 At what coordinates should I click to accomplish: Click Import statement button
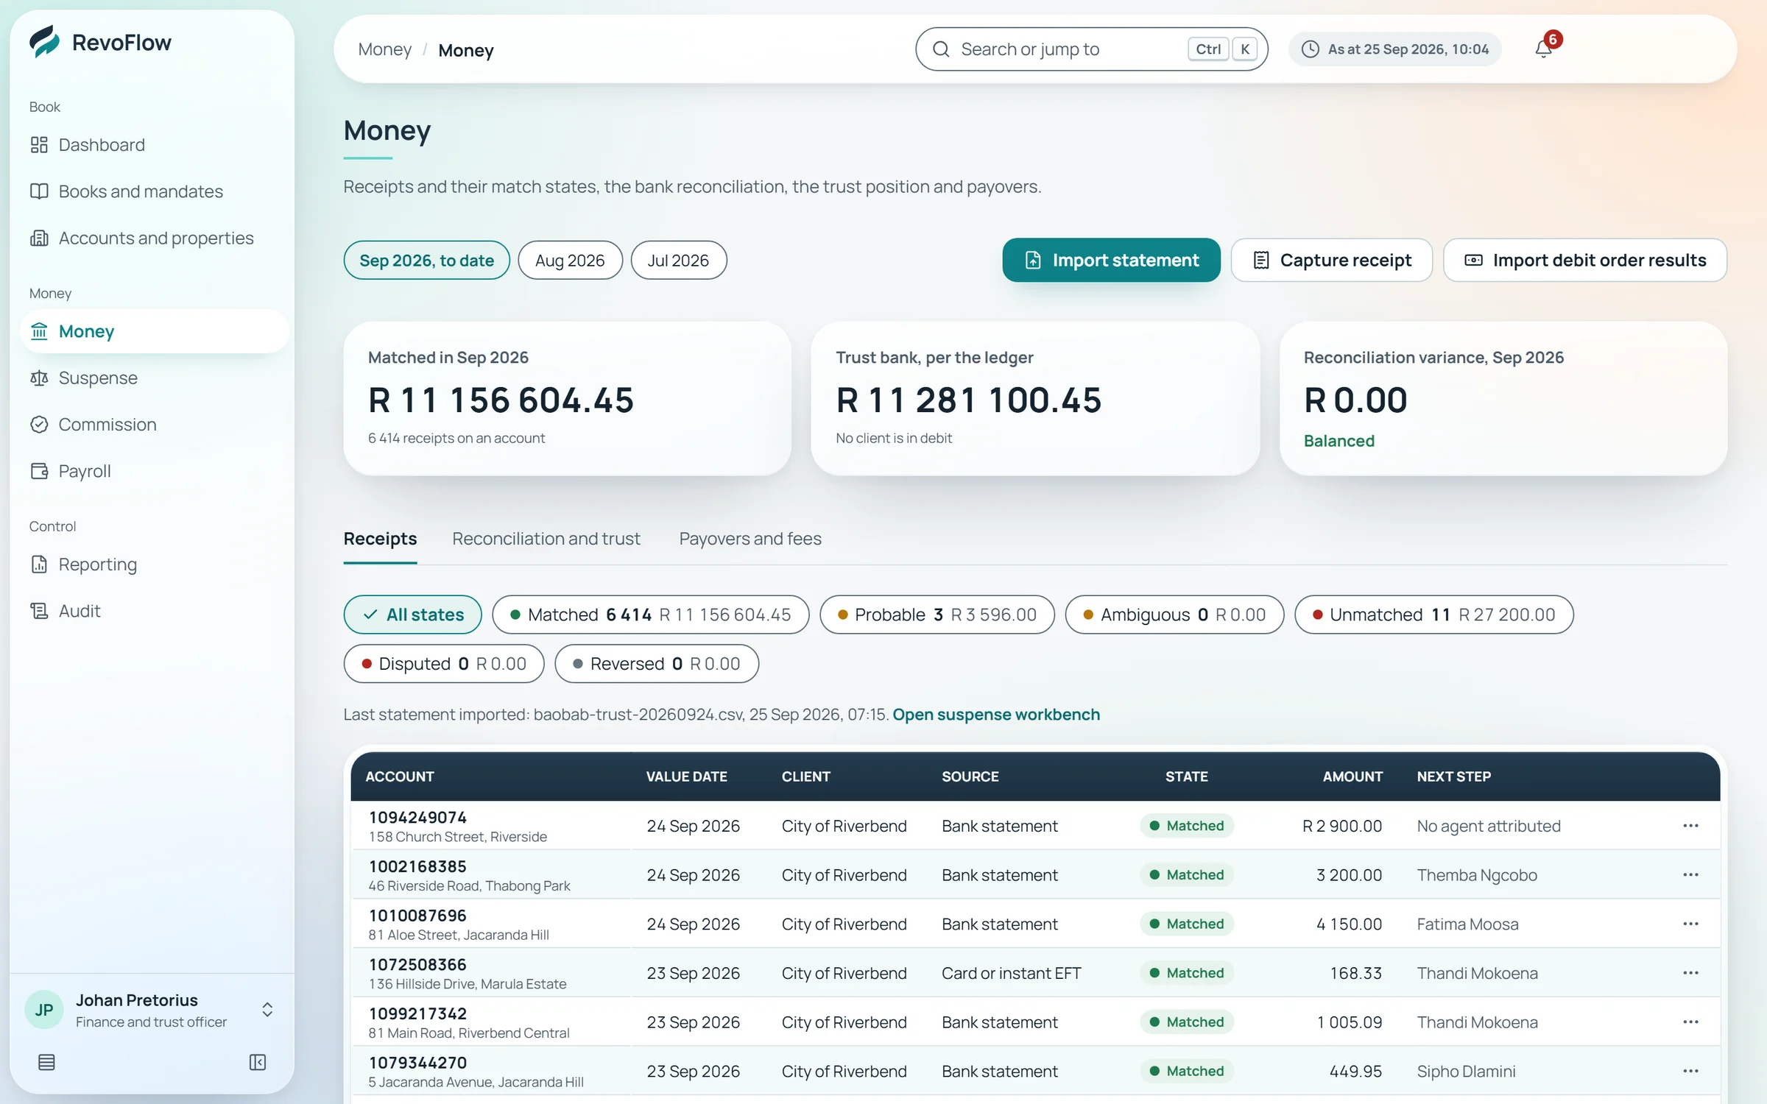click(1111, 261)
